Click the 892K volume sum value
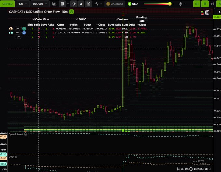 pyautogui.click(x=125, y=29)
